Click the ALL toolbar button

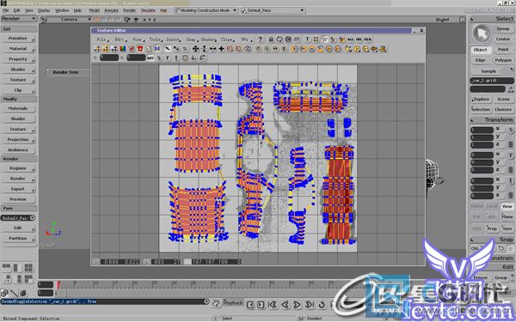tap(351, 39)
